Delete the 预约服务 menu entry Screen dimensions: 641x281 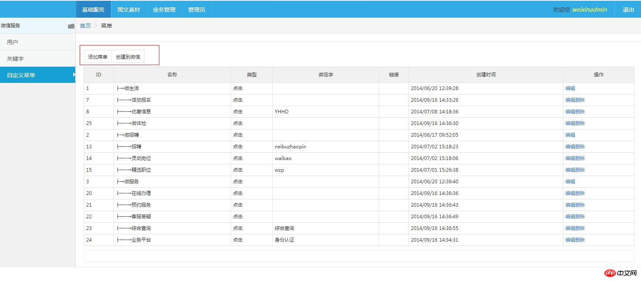580,205
